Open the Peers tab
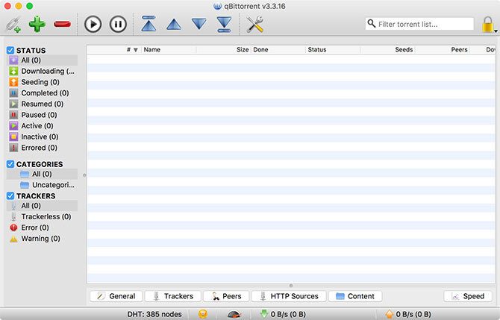Viewport: 500px width, 320px height. pyautogui.click(x=226, y=296)
